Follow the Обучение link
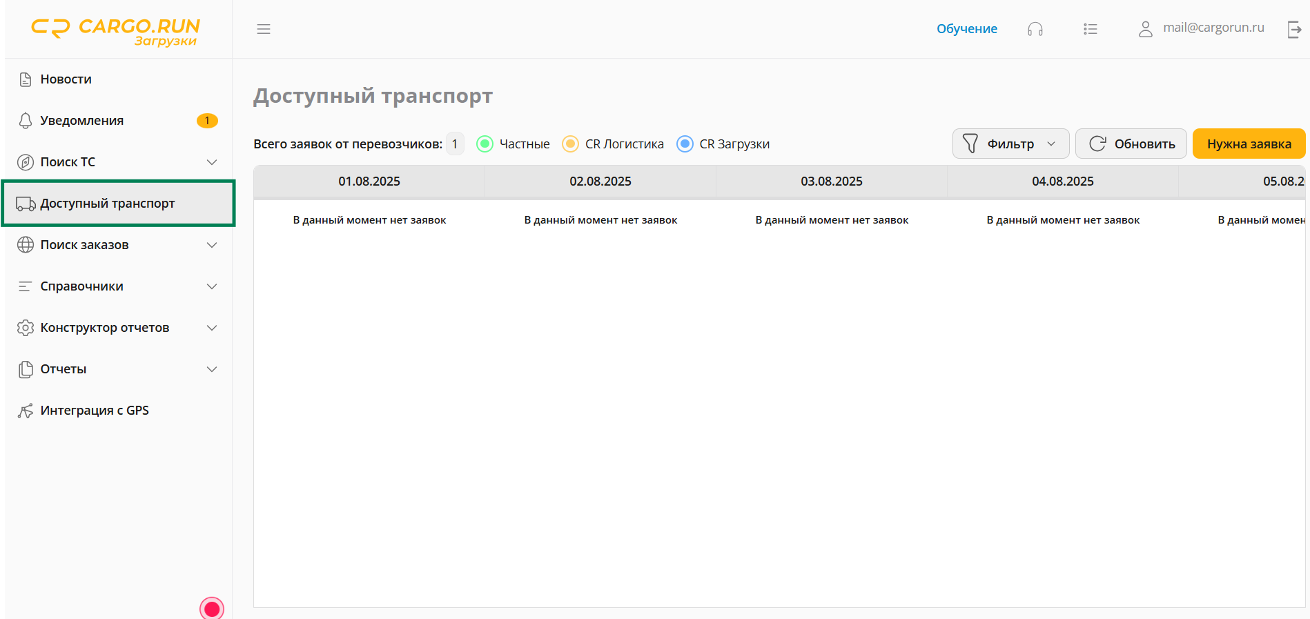Screen dimensions: 1310x619 966,29
